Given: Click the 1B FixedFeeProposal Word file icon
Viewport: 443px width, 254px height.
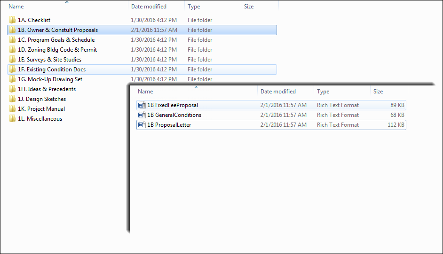Looking at the screenshot, I should click(x=142, y=105).
